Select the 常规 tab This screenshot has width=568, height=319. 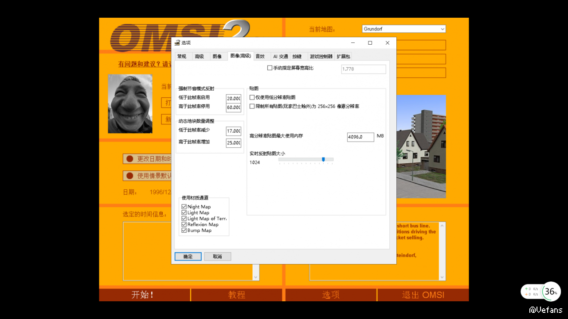pos(182,57)
